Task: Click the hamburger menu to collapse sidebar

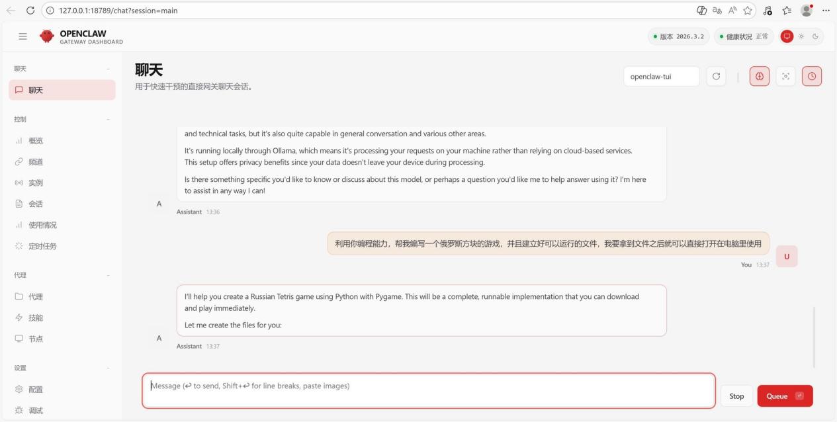Action: click(22, 36)
